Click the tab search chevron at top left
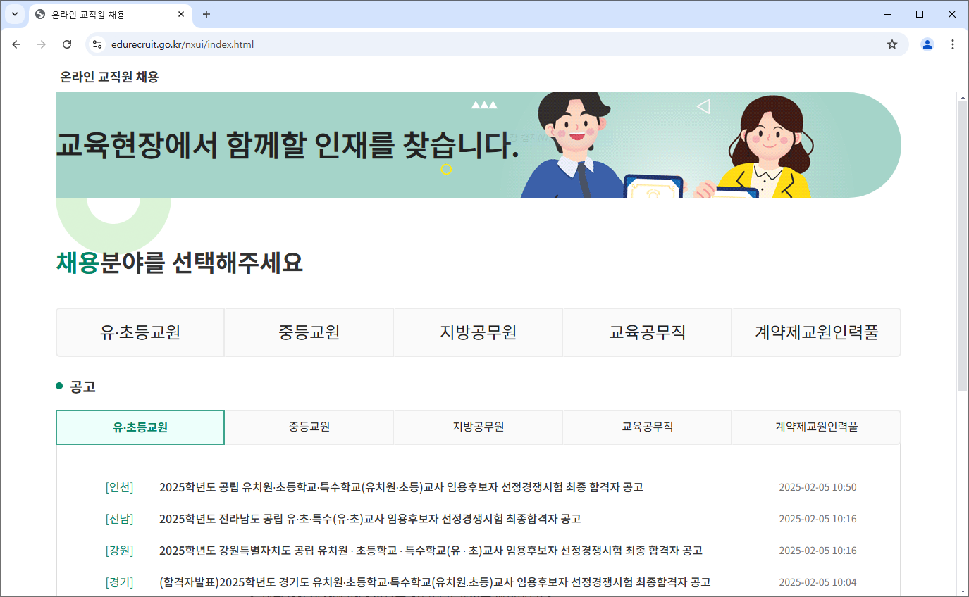Viewport: 969px width, 597px height. 15,14
